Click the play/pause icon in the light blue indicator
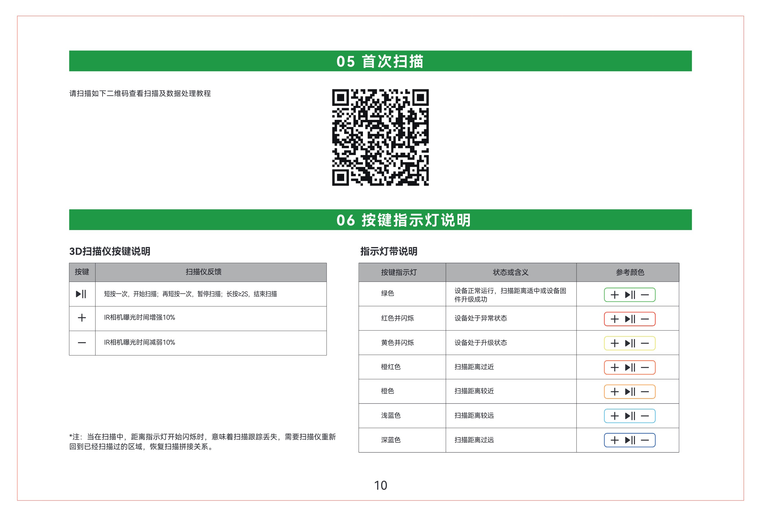 [630, 416]
